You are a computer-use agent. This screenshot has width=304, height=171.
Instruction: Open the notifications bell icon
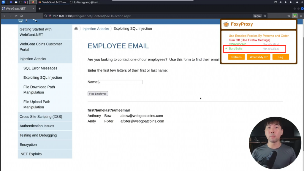(x=286, y=2)
